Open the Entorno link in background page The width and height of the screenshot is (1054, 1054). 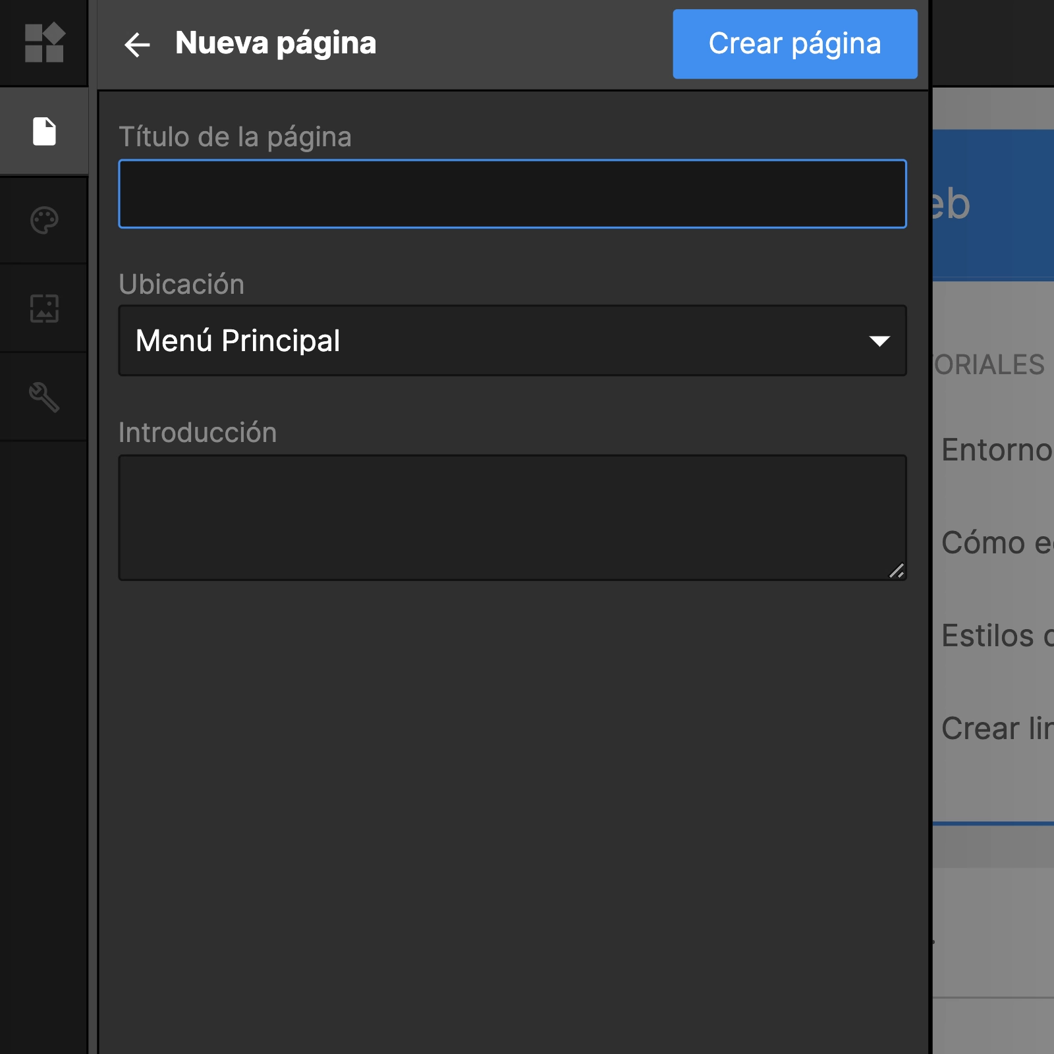[x=997, y=450]
